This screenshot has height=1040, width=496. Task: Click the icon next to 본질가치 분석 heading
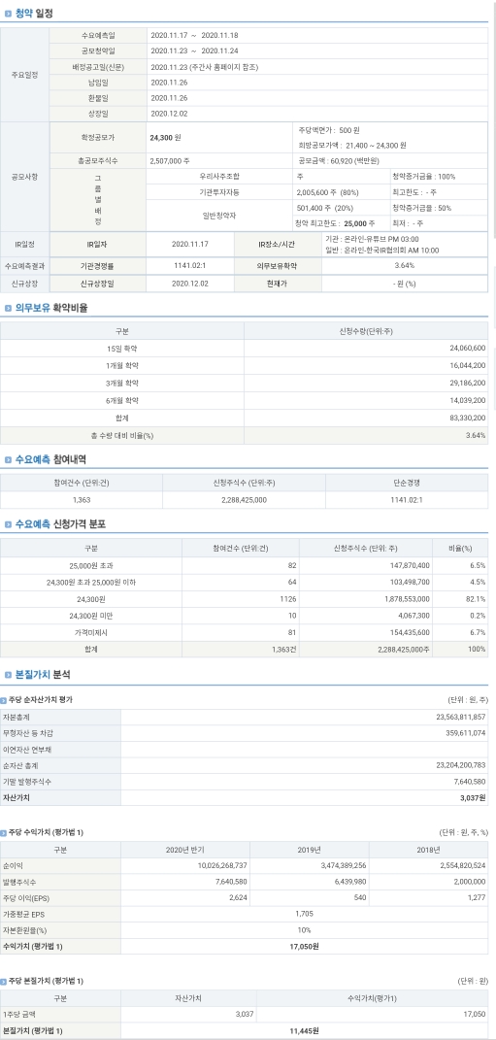[8, 675]
